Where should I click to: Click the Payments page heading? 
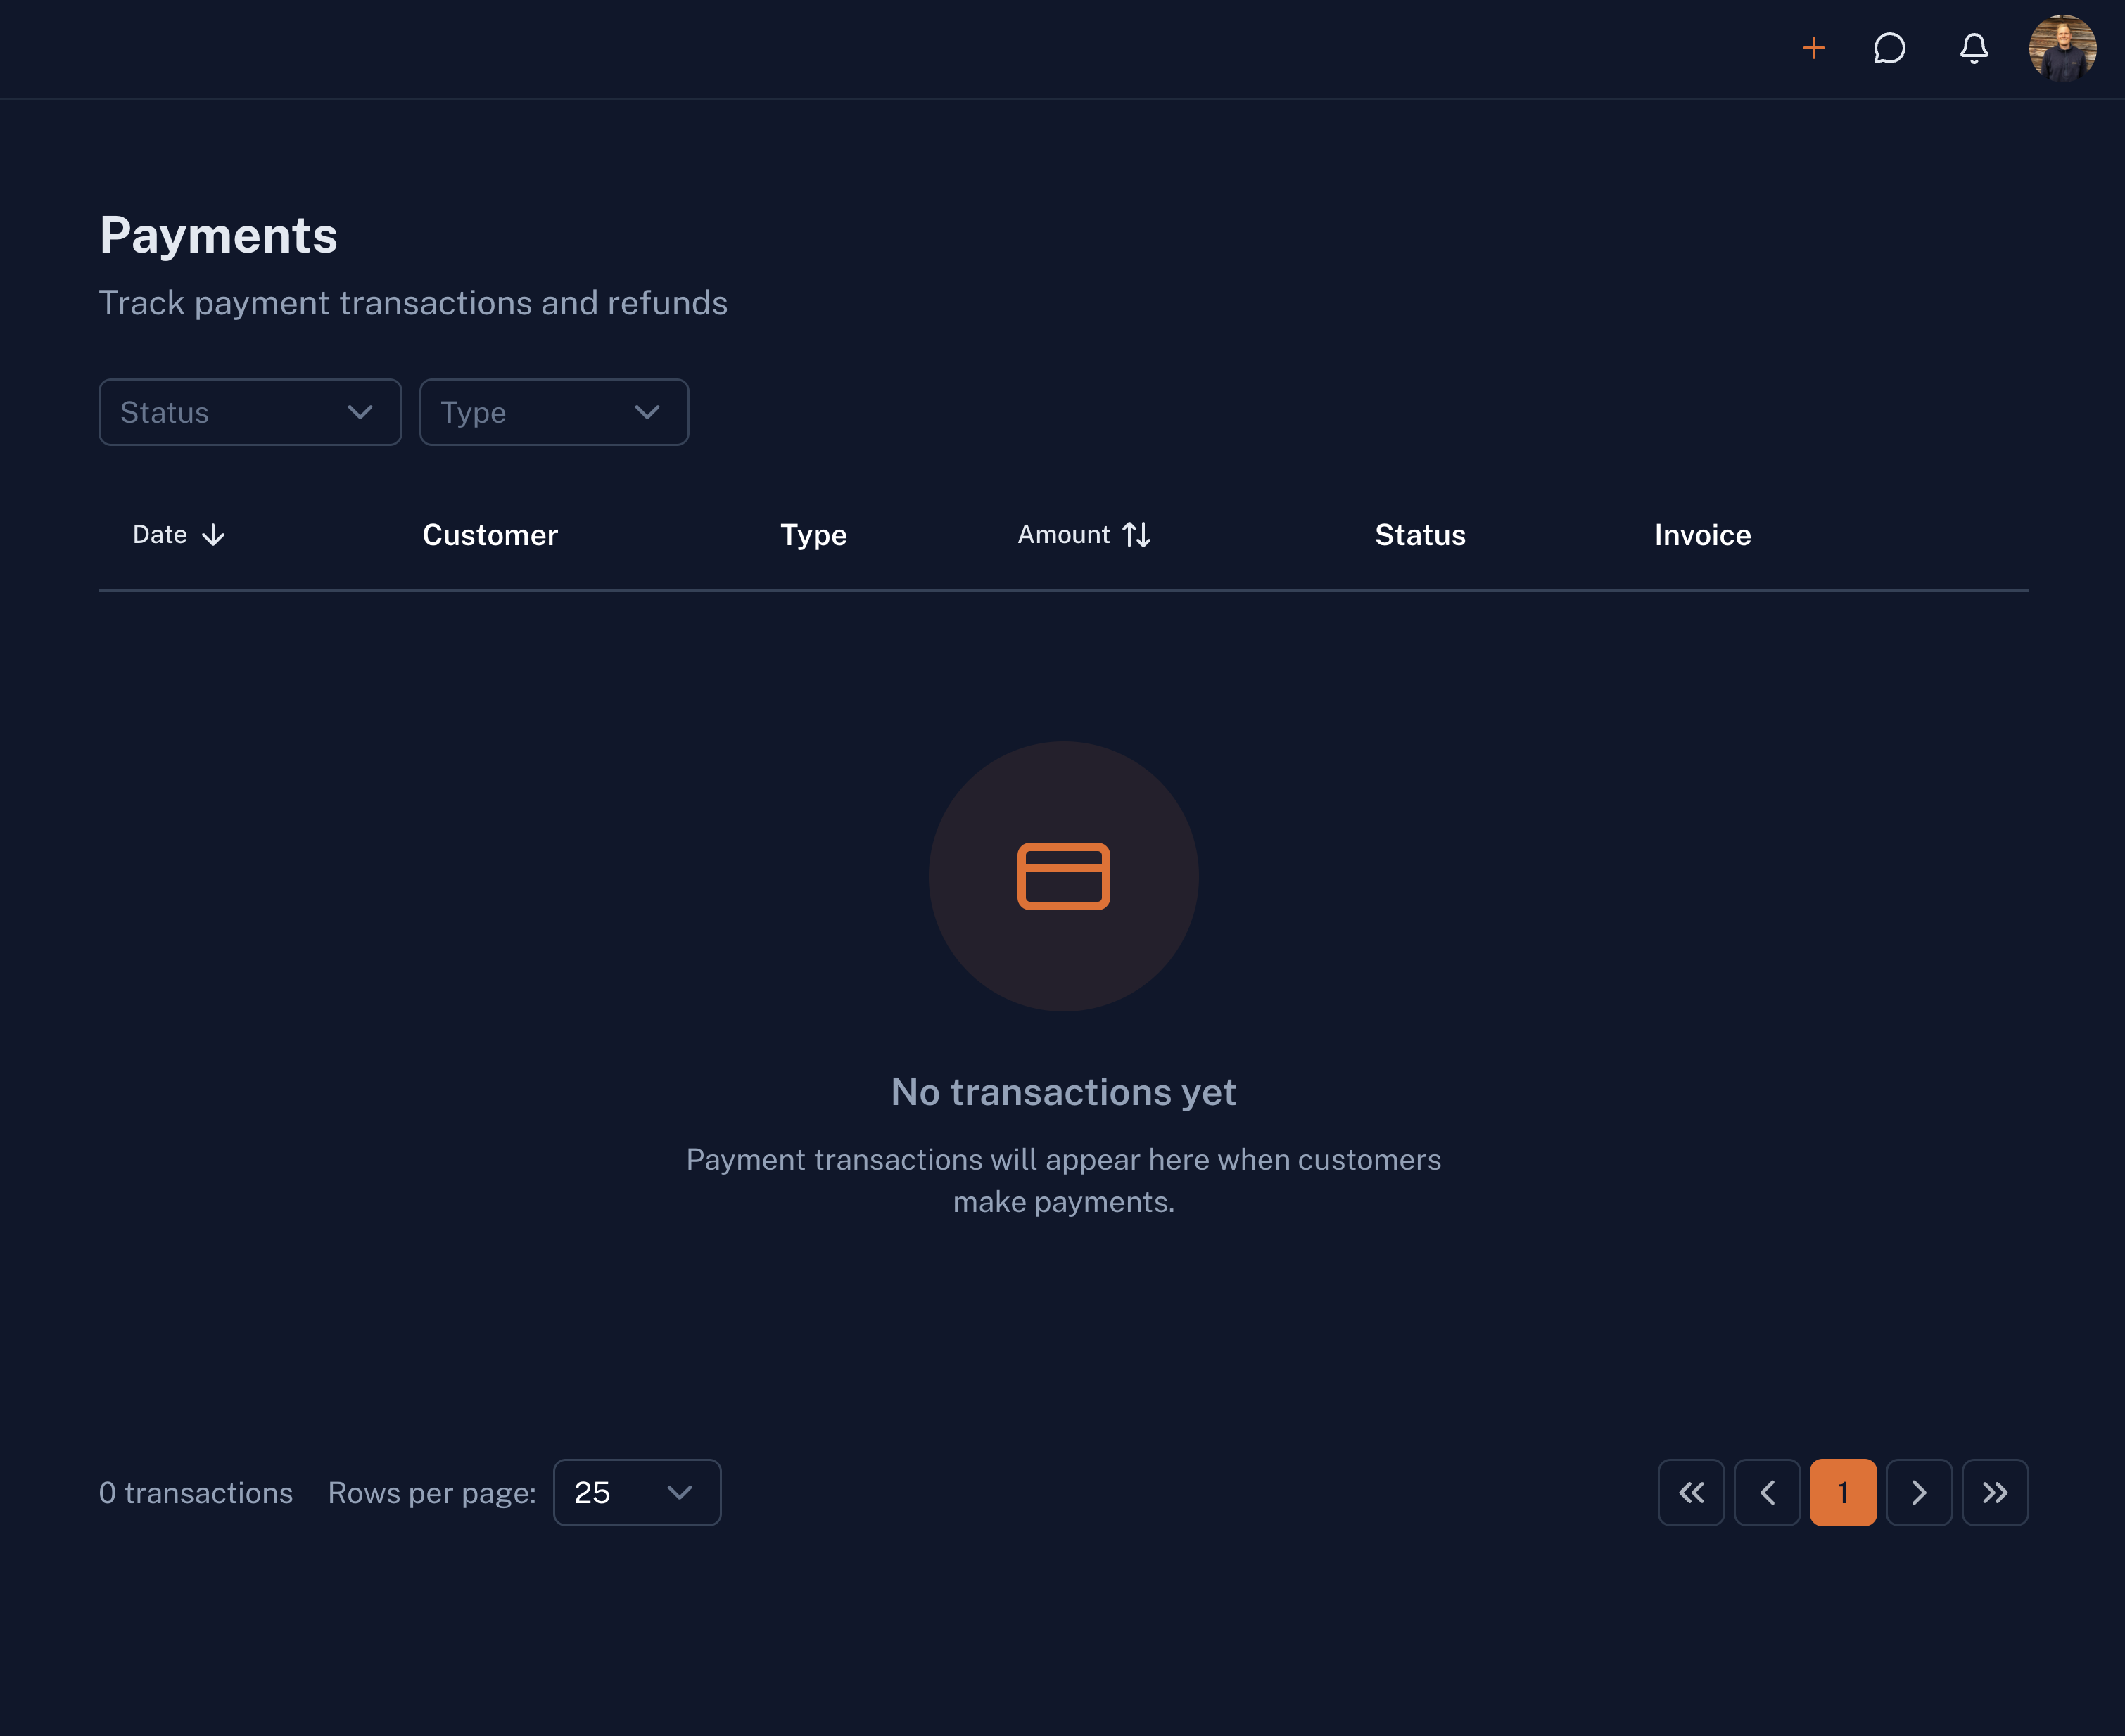[x=218, y=236]
